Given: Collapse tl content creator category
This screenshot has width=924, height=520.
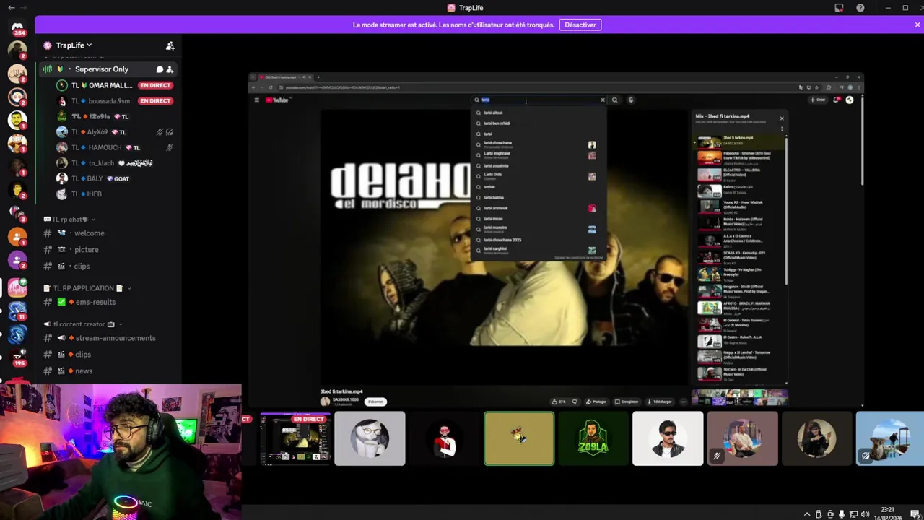Looking at the screenshot, I should pyautogui.click(x=83, y=324).
